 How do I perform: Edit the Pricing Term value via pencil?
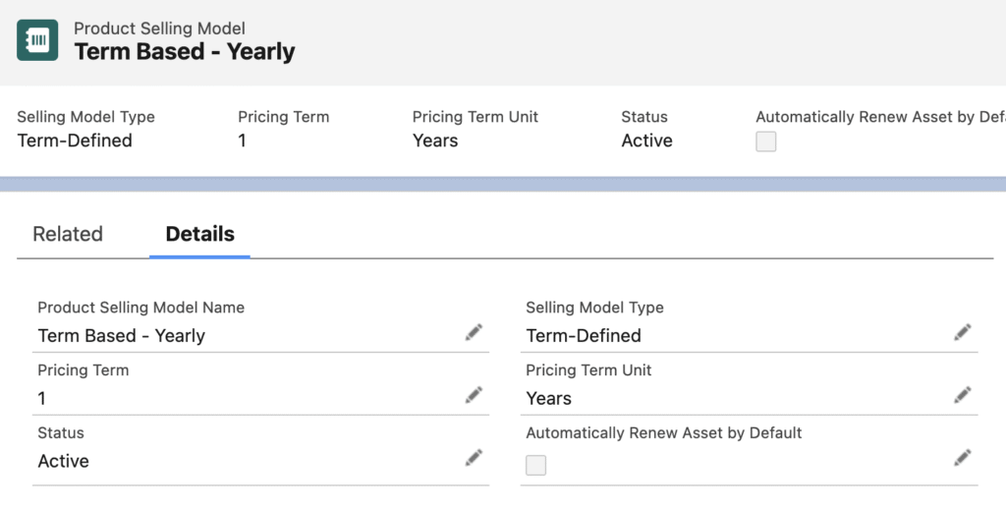click(474, 396)
